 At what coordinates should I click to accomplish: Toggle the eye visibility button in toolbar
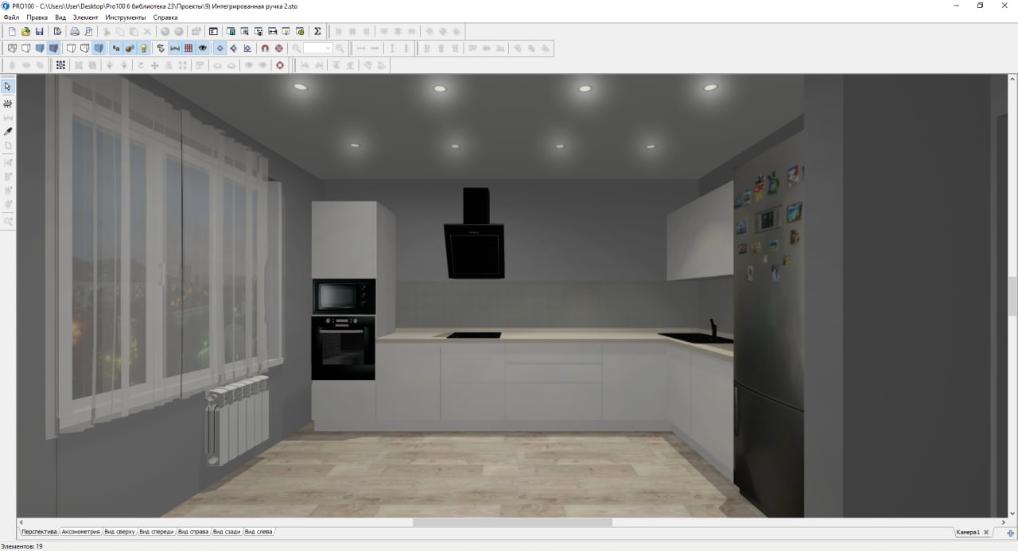coord(203,49)
